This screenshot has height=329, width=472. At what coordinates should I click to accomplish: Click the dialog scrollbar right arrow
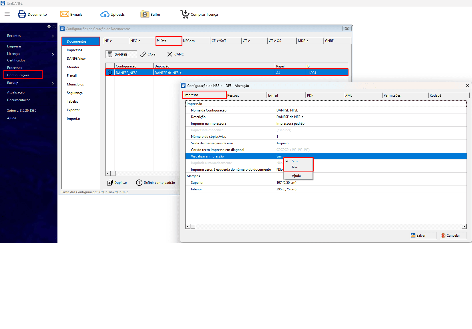tap(464, 226)
